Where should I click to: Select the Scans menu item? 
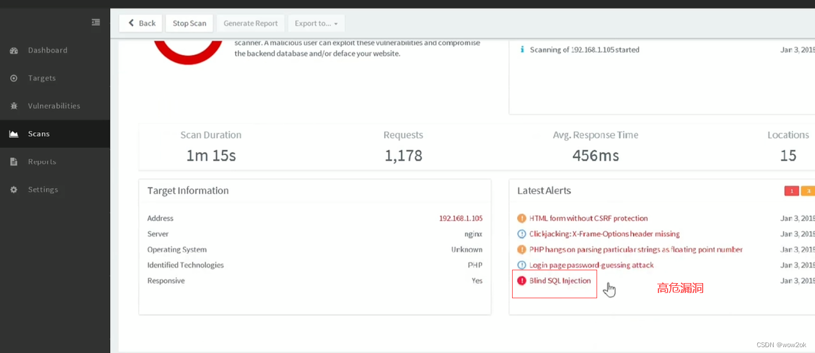pos(55,134)
